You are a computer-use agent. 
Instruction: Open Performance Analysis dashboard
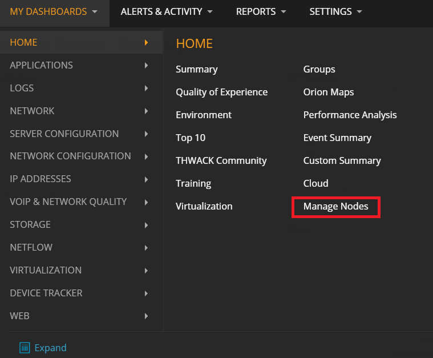tap(350, 115)
